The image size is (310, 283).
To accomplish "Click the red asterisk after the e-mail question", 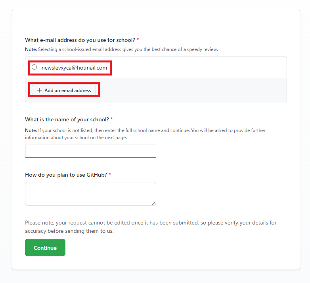I will (x=138, y=40).
